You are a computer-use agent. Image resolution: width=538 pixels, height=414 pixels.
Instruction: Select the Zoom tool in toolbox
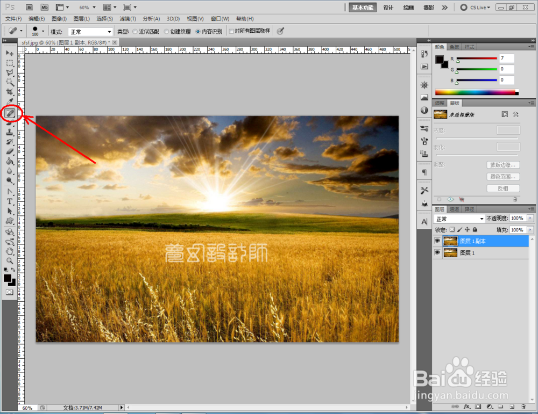(x=10, y=261)
